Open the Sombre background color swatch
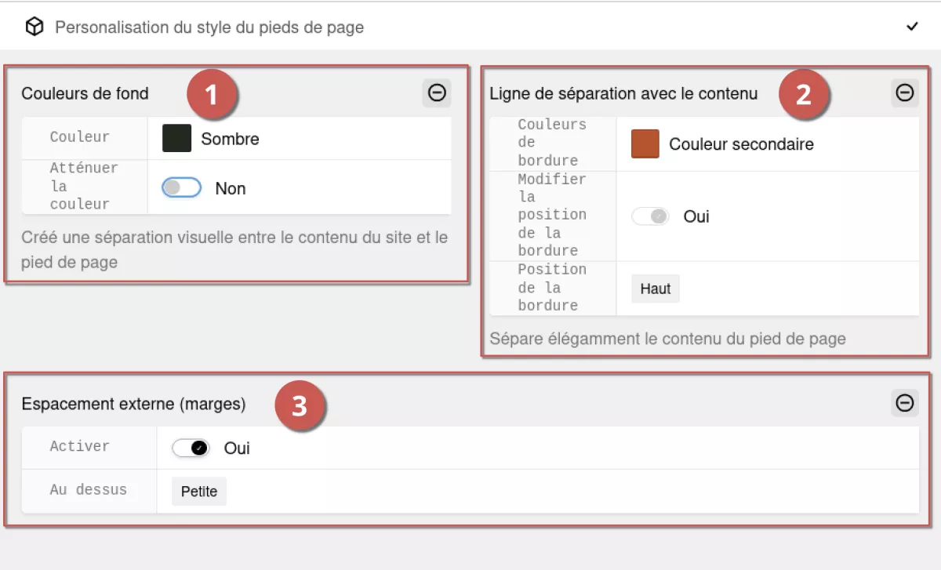 click(177, 139)
